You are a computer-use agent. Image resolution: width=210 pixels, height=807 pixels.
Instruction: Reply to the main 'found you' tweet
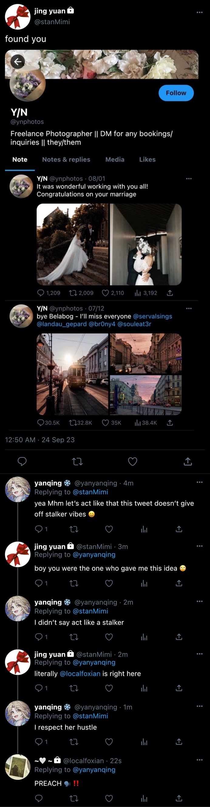[22, 461]
